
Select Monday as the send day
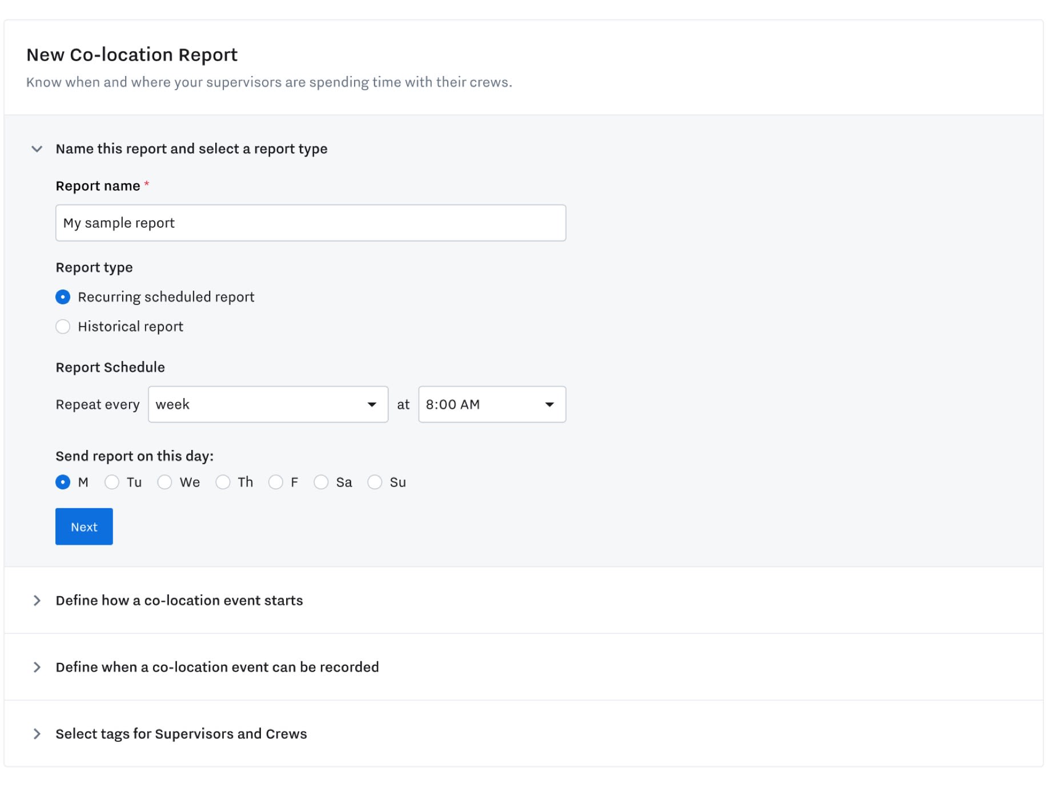click(63, 482)
